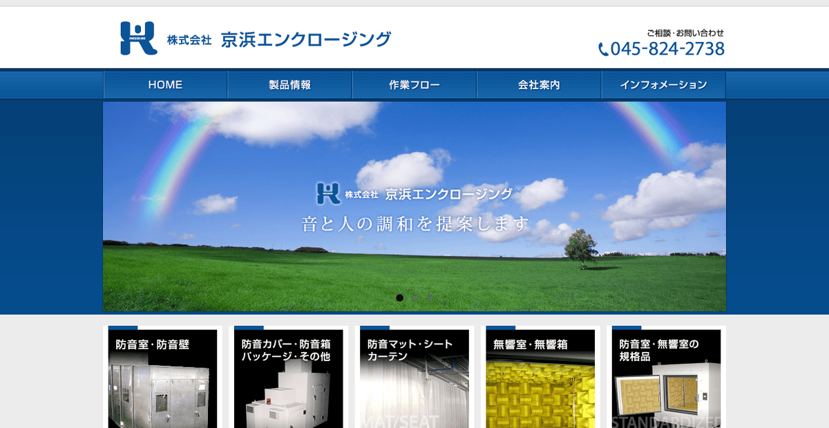Click the hero banner slogan 音と人の調和を提案します
Image resolution: width=829 pixels, height=428 pixels.
coord(414,222)
